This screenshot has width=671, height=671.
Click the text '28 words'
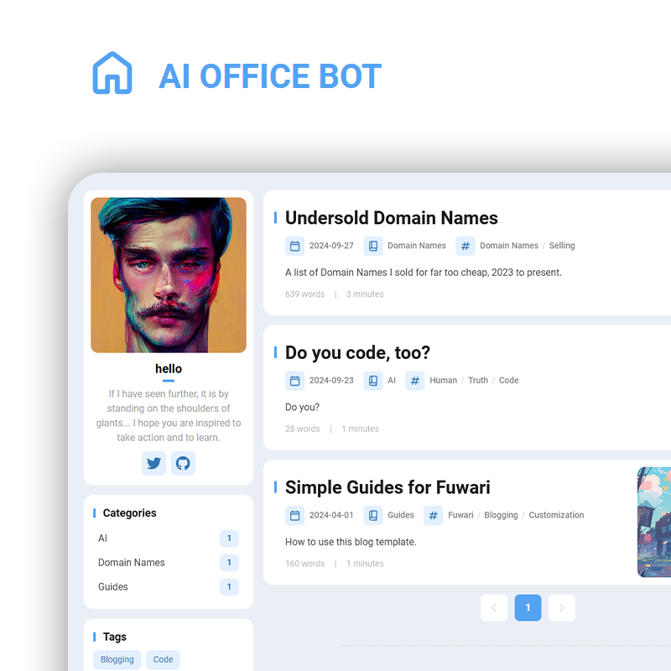pos(303,429)
